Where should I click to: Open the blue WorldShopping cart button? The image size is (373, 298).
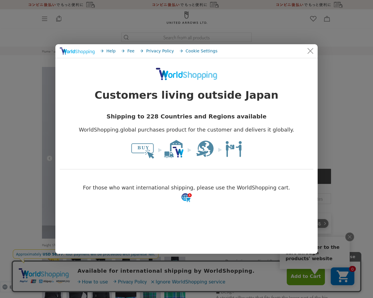[342, 276]
